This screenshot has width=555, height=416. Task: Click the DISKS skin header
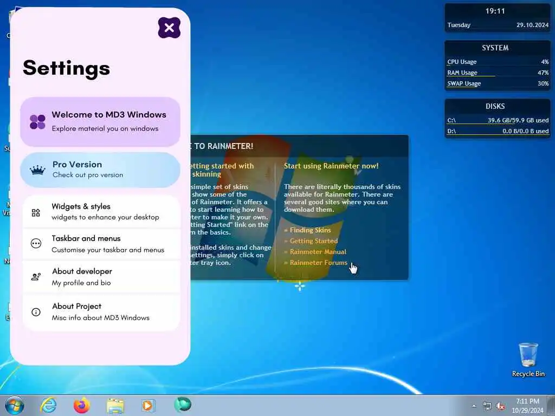tap(495, 106)
